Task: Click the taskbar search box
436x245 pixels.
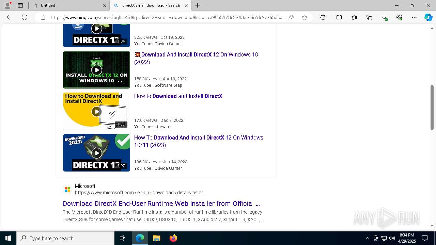Action: point(65,238)
